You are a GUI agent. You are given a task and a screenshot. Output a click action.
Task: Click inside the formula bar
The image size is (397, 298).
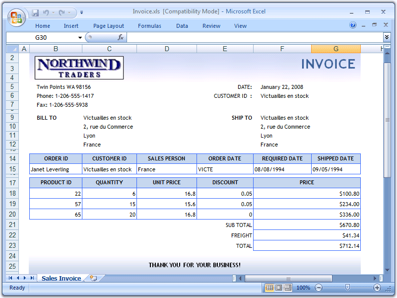click(x=255, y=38)
